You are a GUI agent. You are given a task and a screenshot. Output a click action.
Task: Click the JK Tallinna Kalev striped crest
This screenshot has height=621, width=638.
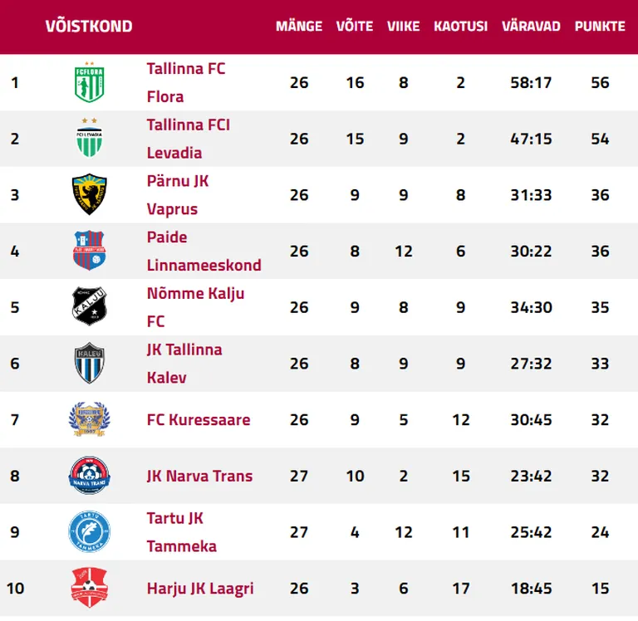point(90,363)
